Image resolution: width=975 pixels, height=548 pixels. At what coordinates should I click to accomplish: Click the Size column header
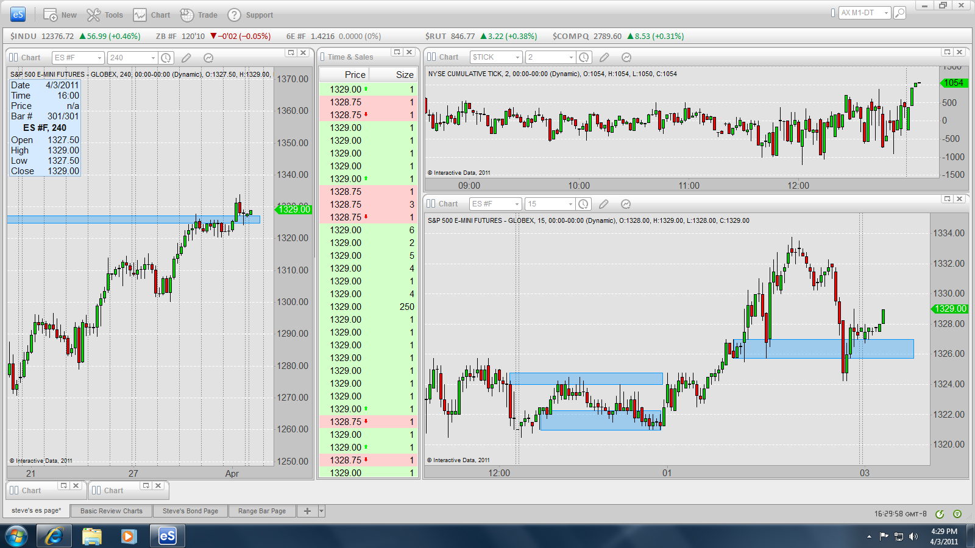pos(393,74)
